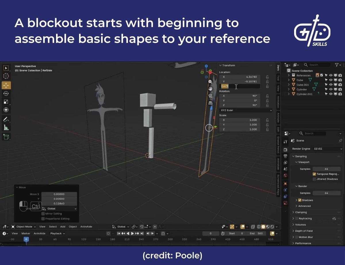The height and width of the screenshot is (265, 345).
Task: Select the Measure tool
Action: [6, 127]
